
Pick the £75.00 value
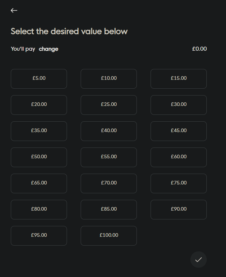pyautogui.click(x=179, y=183)
